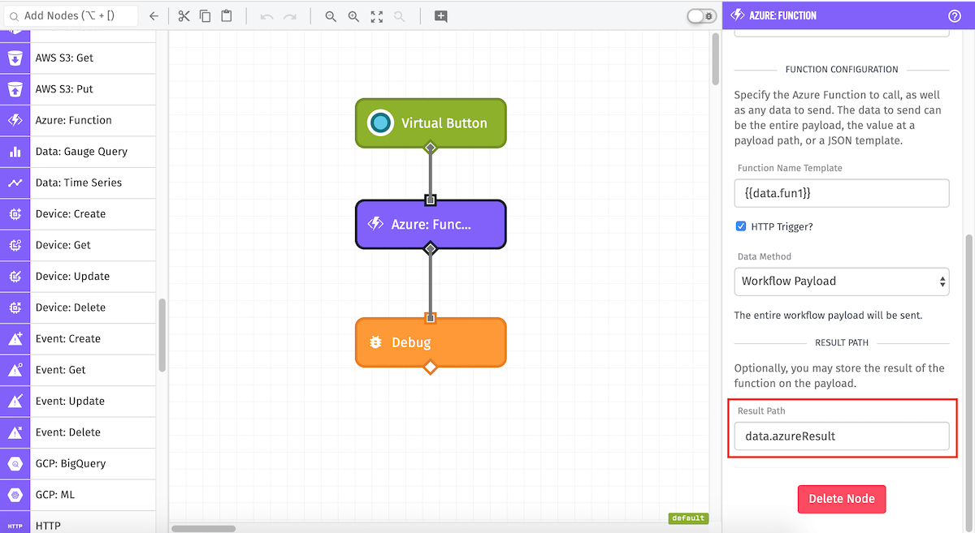Click the AWS S3: Get node icon
975x533 pixels.
coord(15,58)
